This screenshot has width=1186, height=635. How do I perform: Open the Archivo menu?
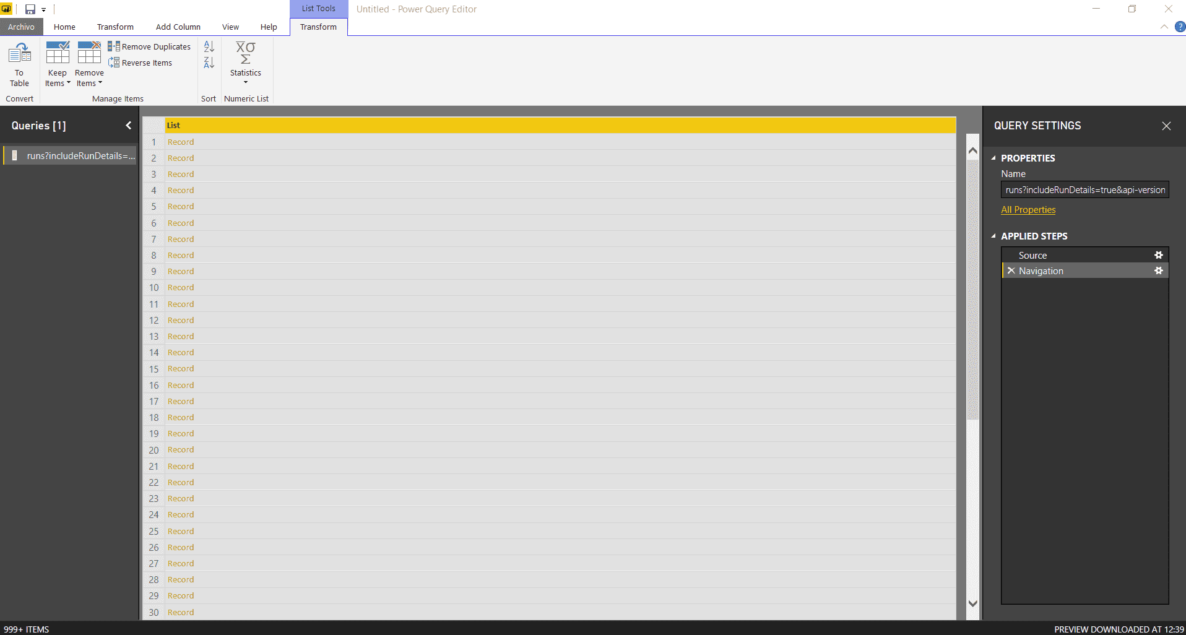(20, 27)
